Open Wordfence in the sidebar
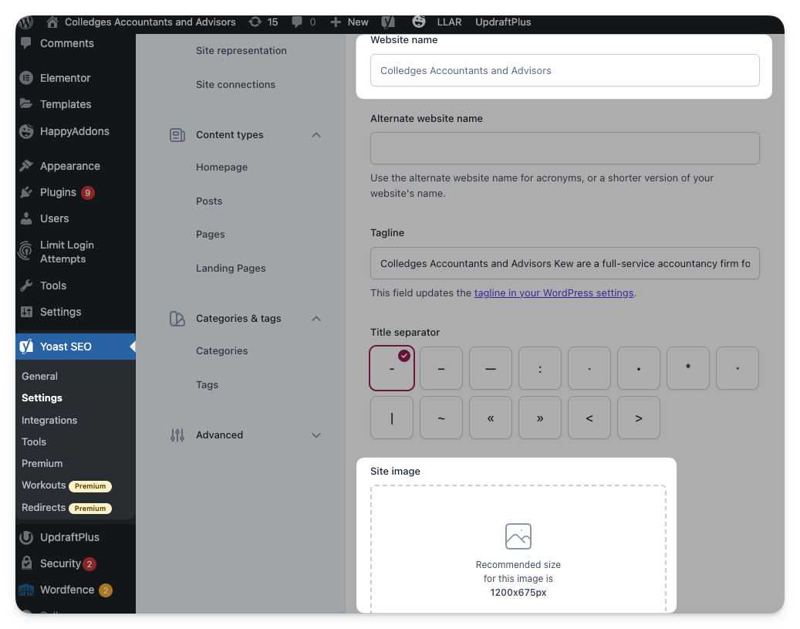 click(x=66, y=590)
